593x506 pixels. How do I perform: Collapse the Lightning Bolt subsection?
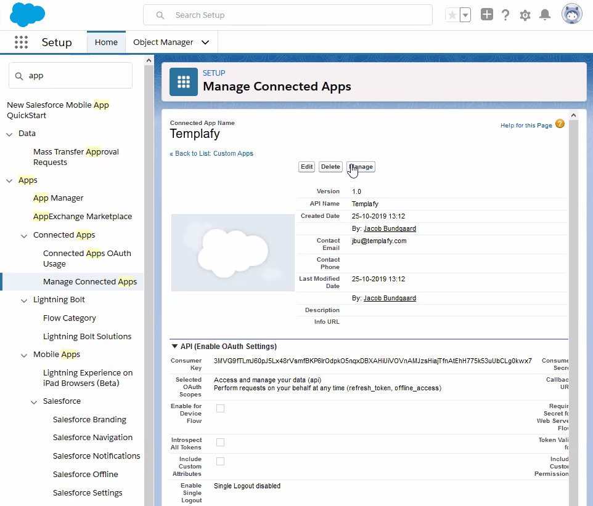[x=24, y=300]
